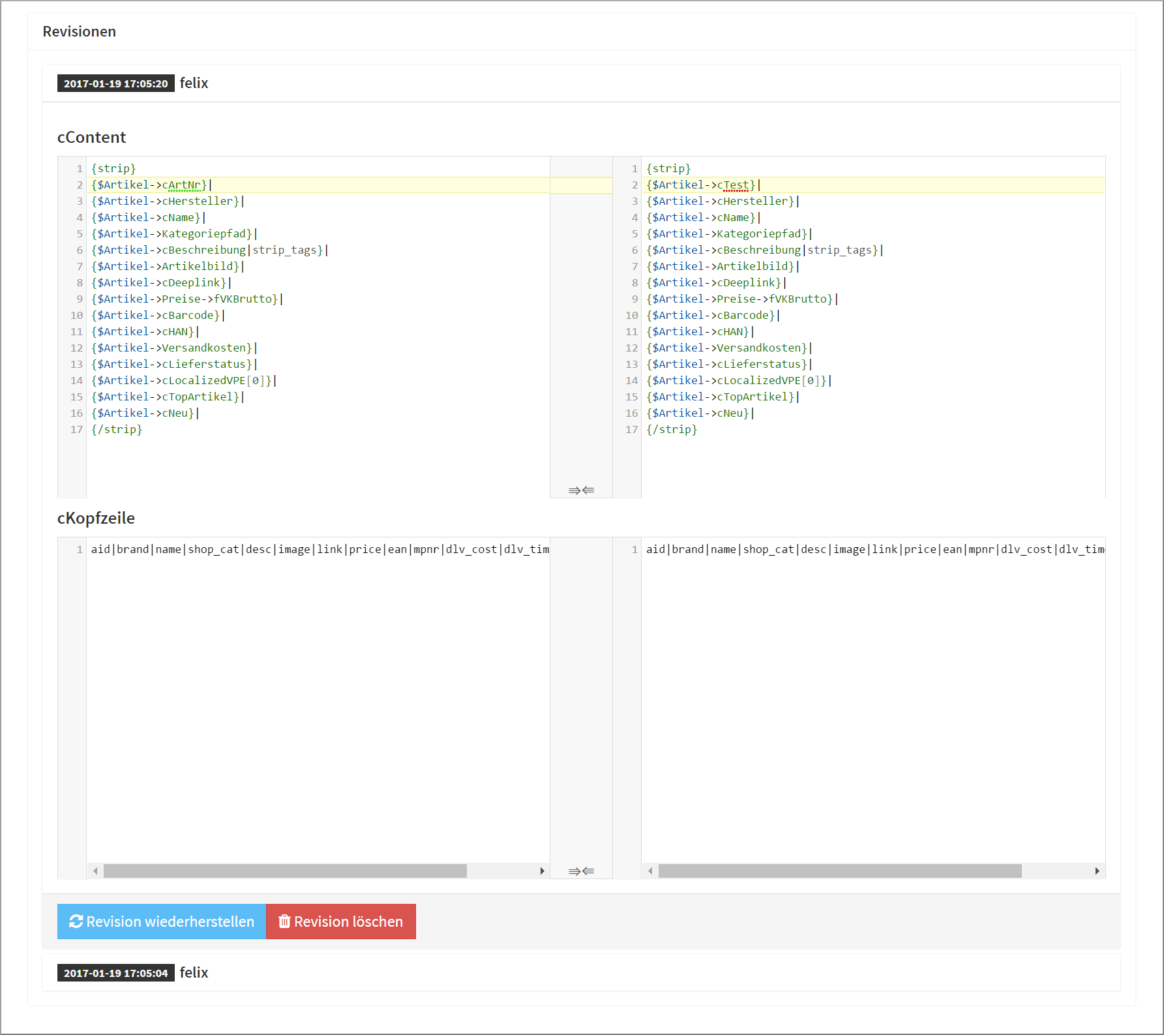Click left scroll arrow in left cKopfzeile pane
The image size is (1164, 1035).
coord(96,871)
